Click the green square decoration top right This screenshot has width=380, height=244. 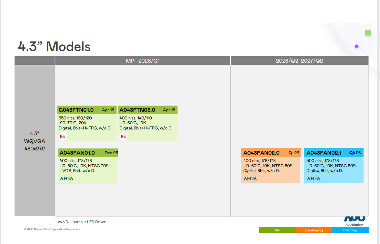[368, 33]
